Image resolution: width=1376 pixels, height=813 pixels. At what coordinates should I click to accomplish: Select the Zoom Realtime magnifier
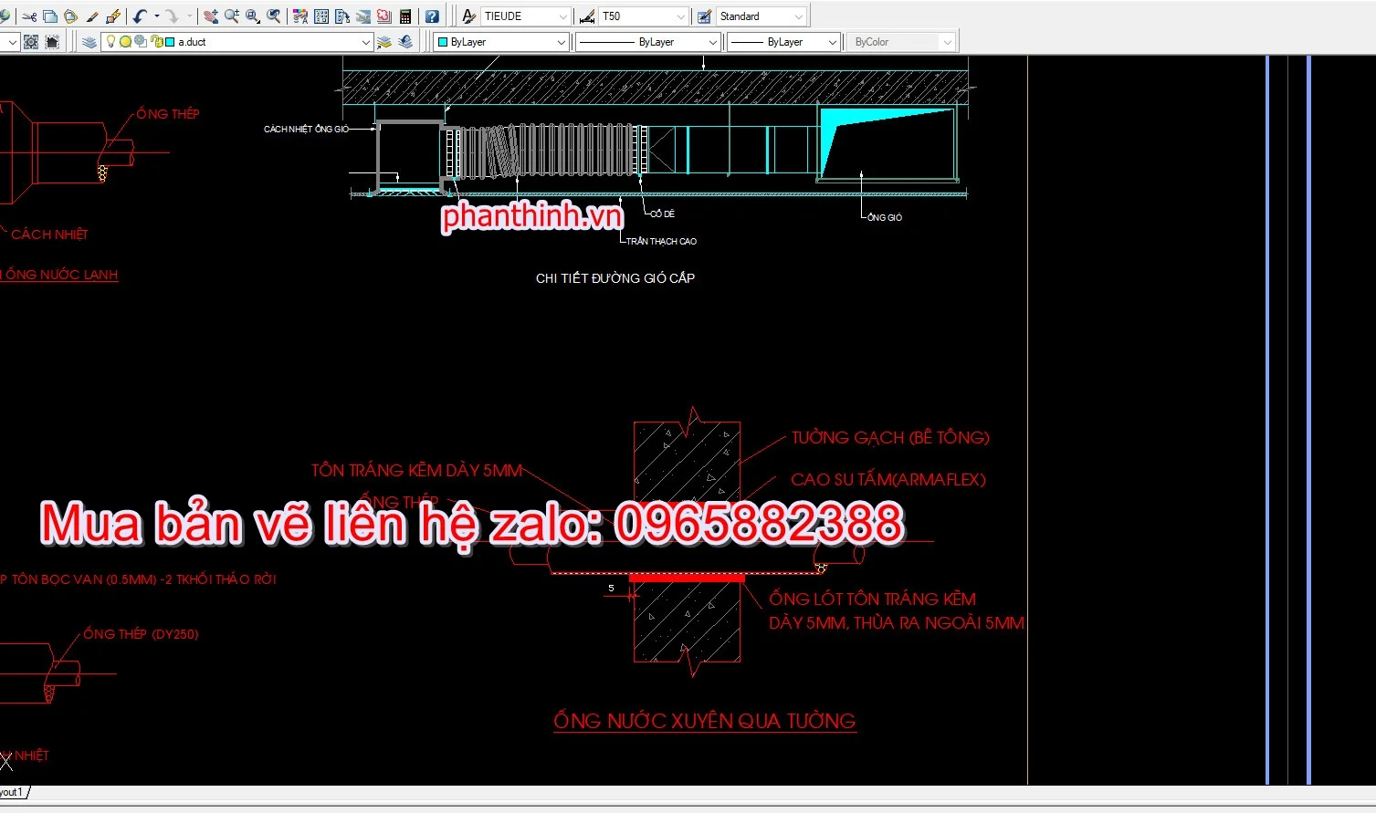pos(232,16)
